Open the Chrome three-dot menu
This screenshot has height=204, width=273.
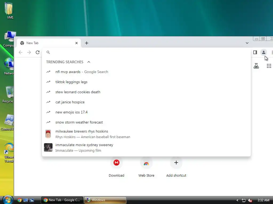pyautogui.click(x=272, y=52)
